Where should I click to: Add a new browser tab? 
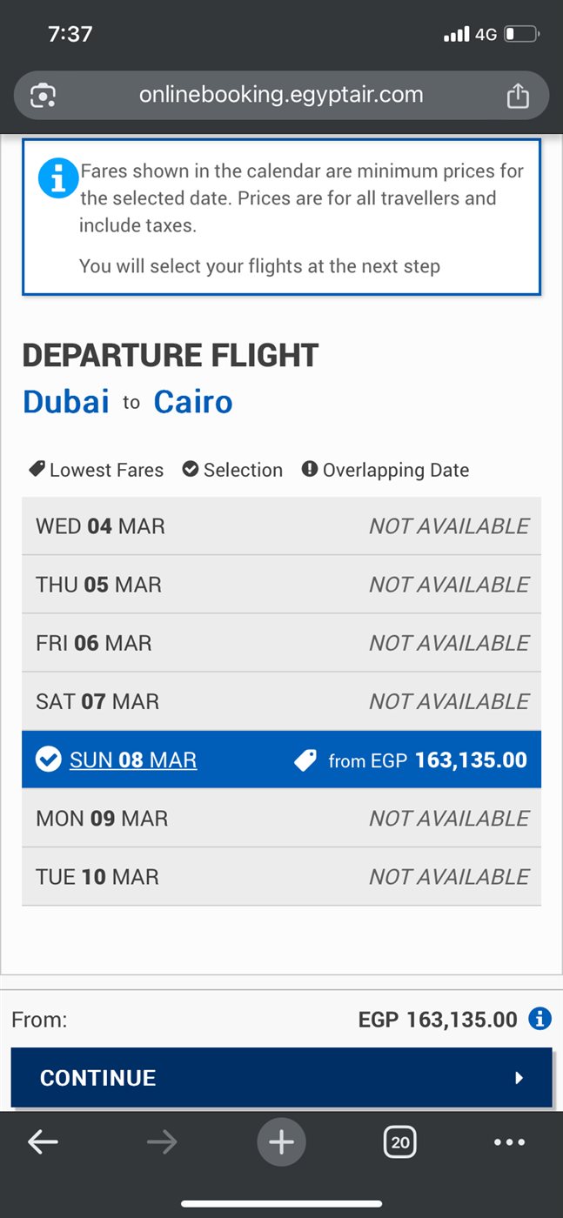[x=281, y=1142]
